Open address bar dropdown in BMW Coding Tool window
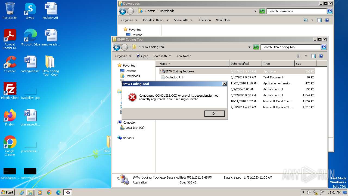This screenshot has width=348, height=196. (x=249, y=47)
